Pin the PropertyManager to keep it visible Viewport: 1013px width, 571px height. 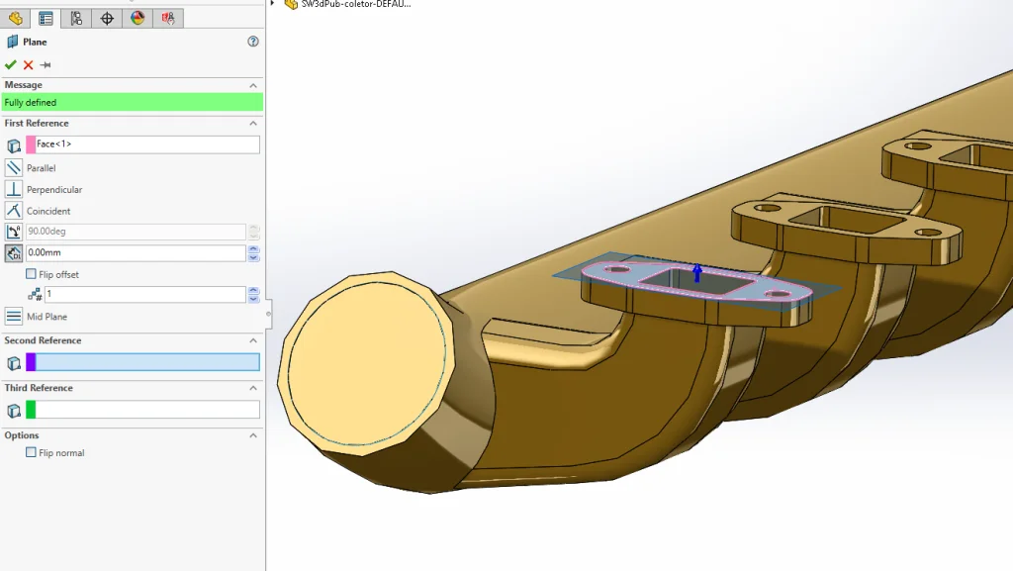[46, 63]
